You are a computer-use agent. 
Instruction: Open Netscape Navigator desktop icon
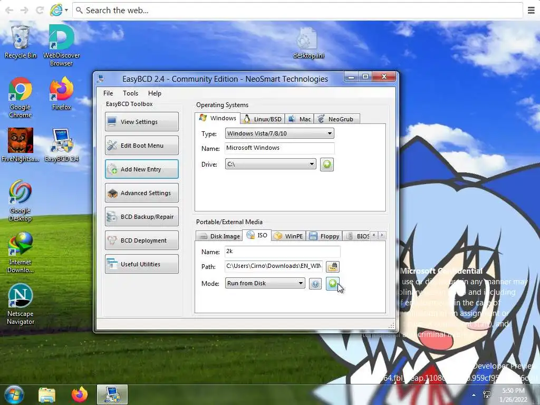click(x=21, y=304)
